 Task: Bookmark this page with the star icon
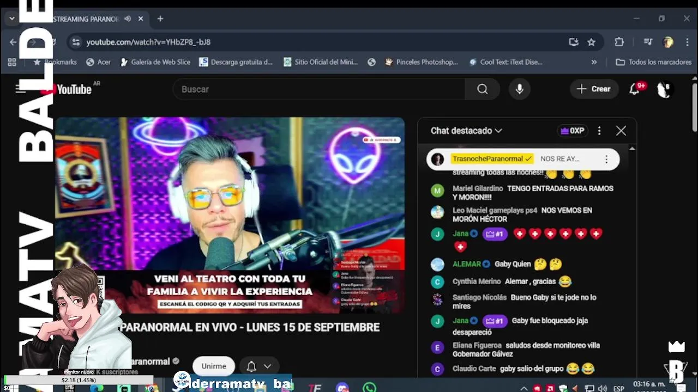(591, 42)
